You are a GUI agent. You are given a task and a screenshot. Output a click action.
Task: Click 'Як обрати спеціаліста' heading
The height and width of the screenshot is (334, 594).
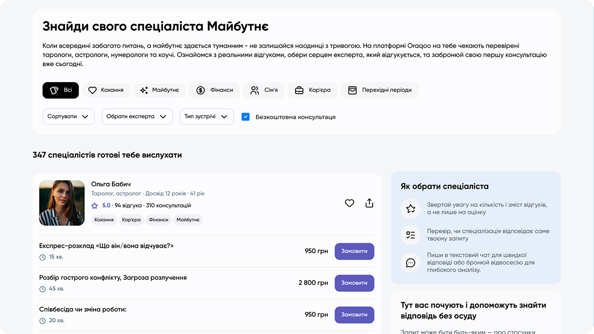point(445,186)
